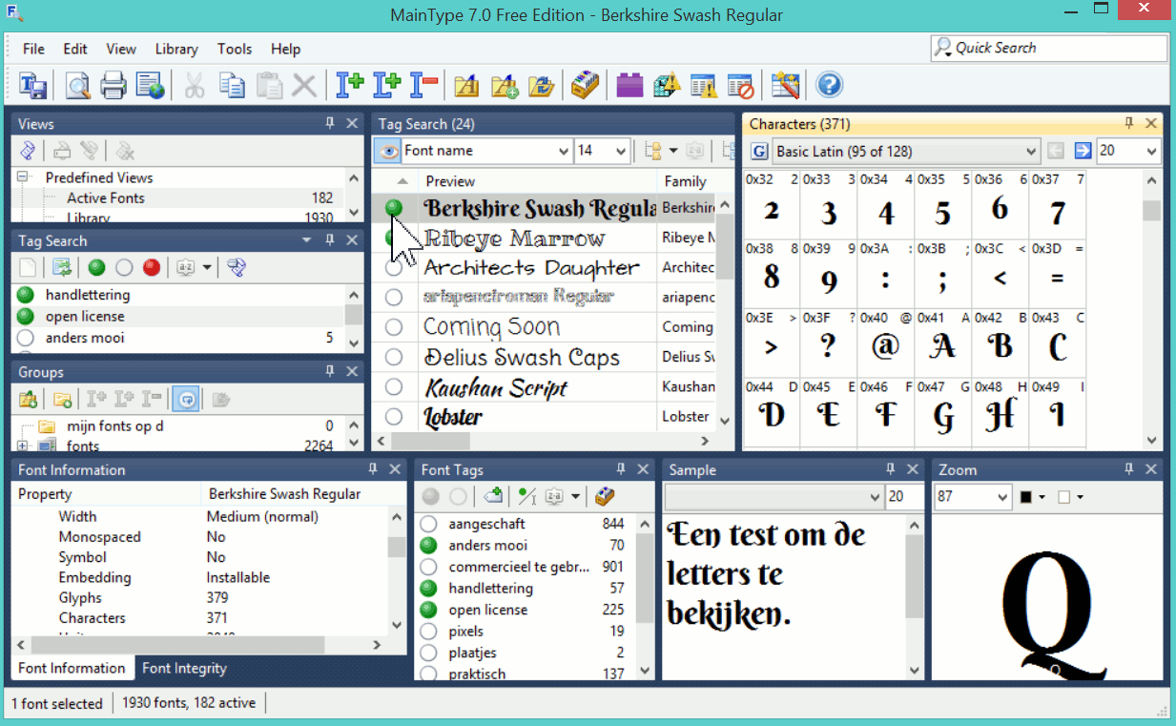
Task: Open the 'Font name' preview dropdown
Action: pos(486,151)
